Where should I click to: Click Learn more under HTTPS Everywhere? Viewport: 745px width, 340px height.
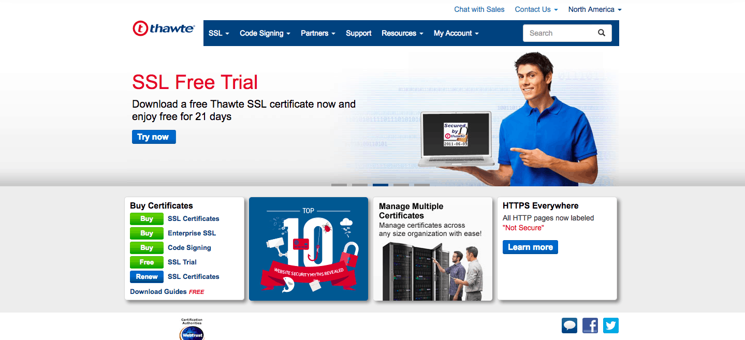[x=530, y=247]
